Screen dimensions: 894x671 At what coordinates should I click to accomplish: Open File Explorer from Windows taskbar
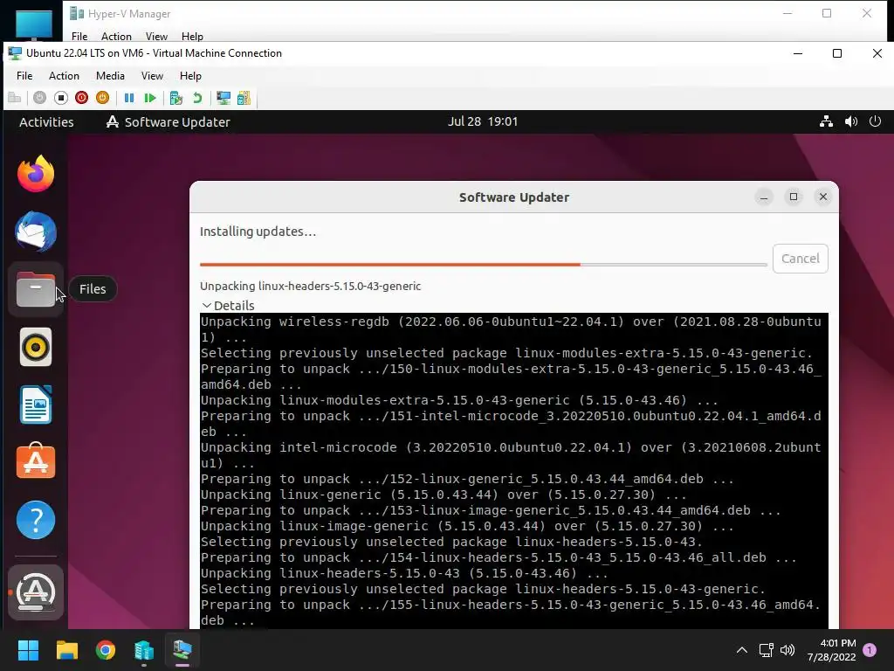pyautogui.click(x=66, y=650)
